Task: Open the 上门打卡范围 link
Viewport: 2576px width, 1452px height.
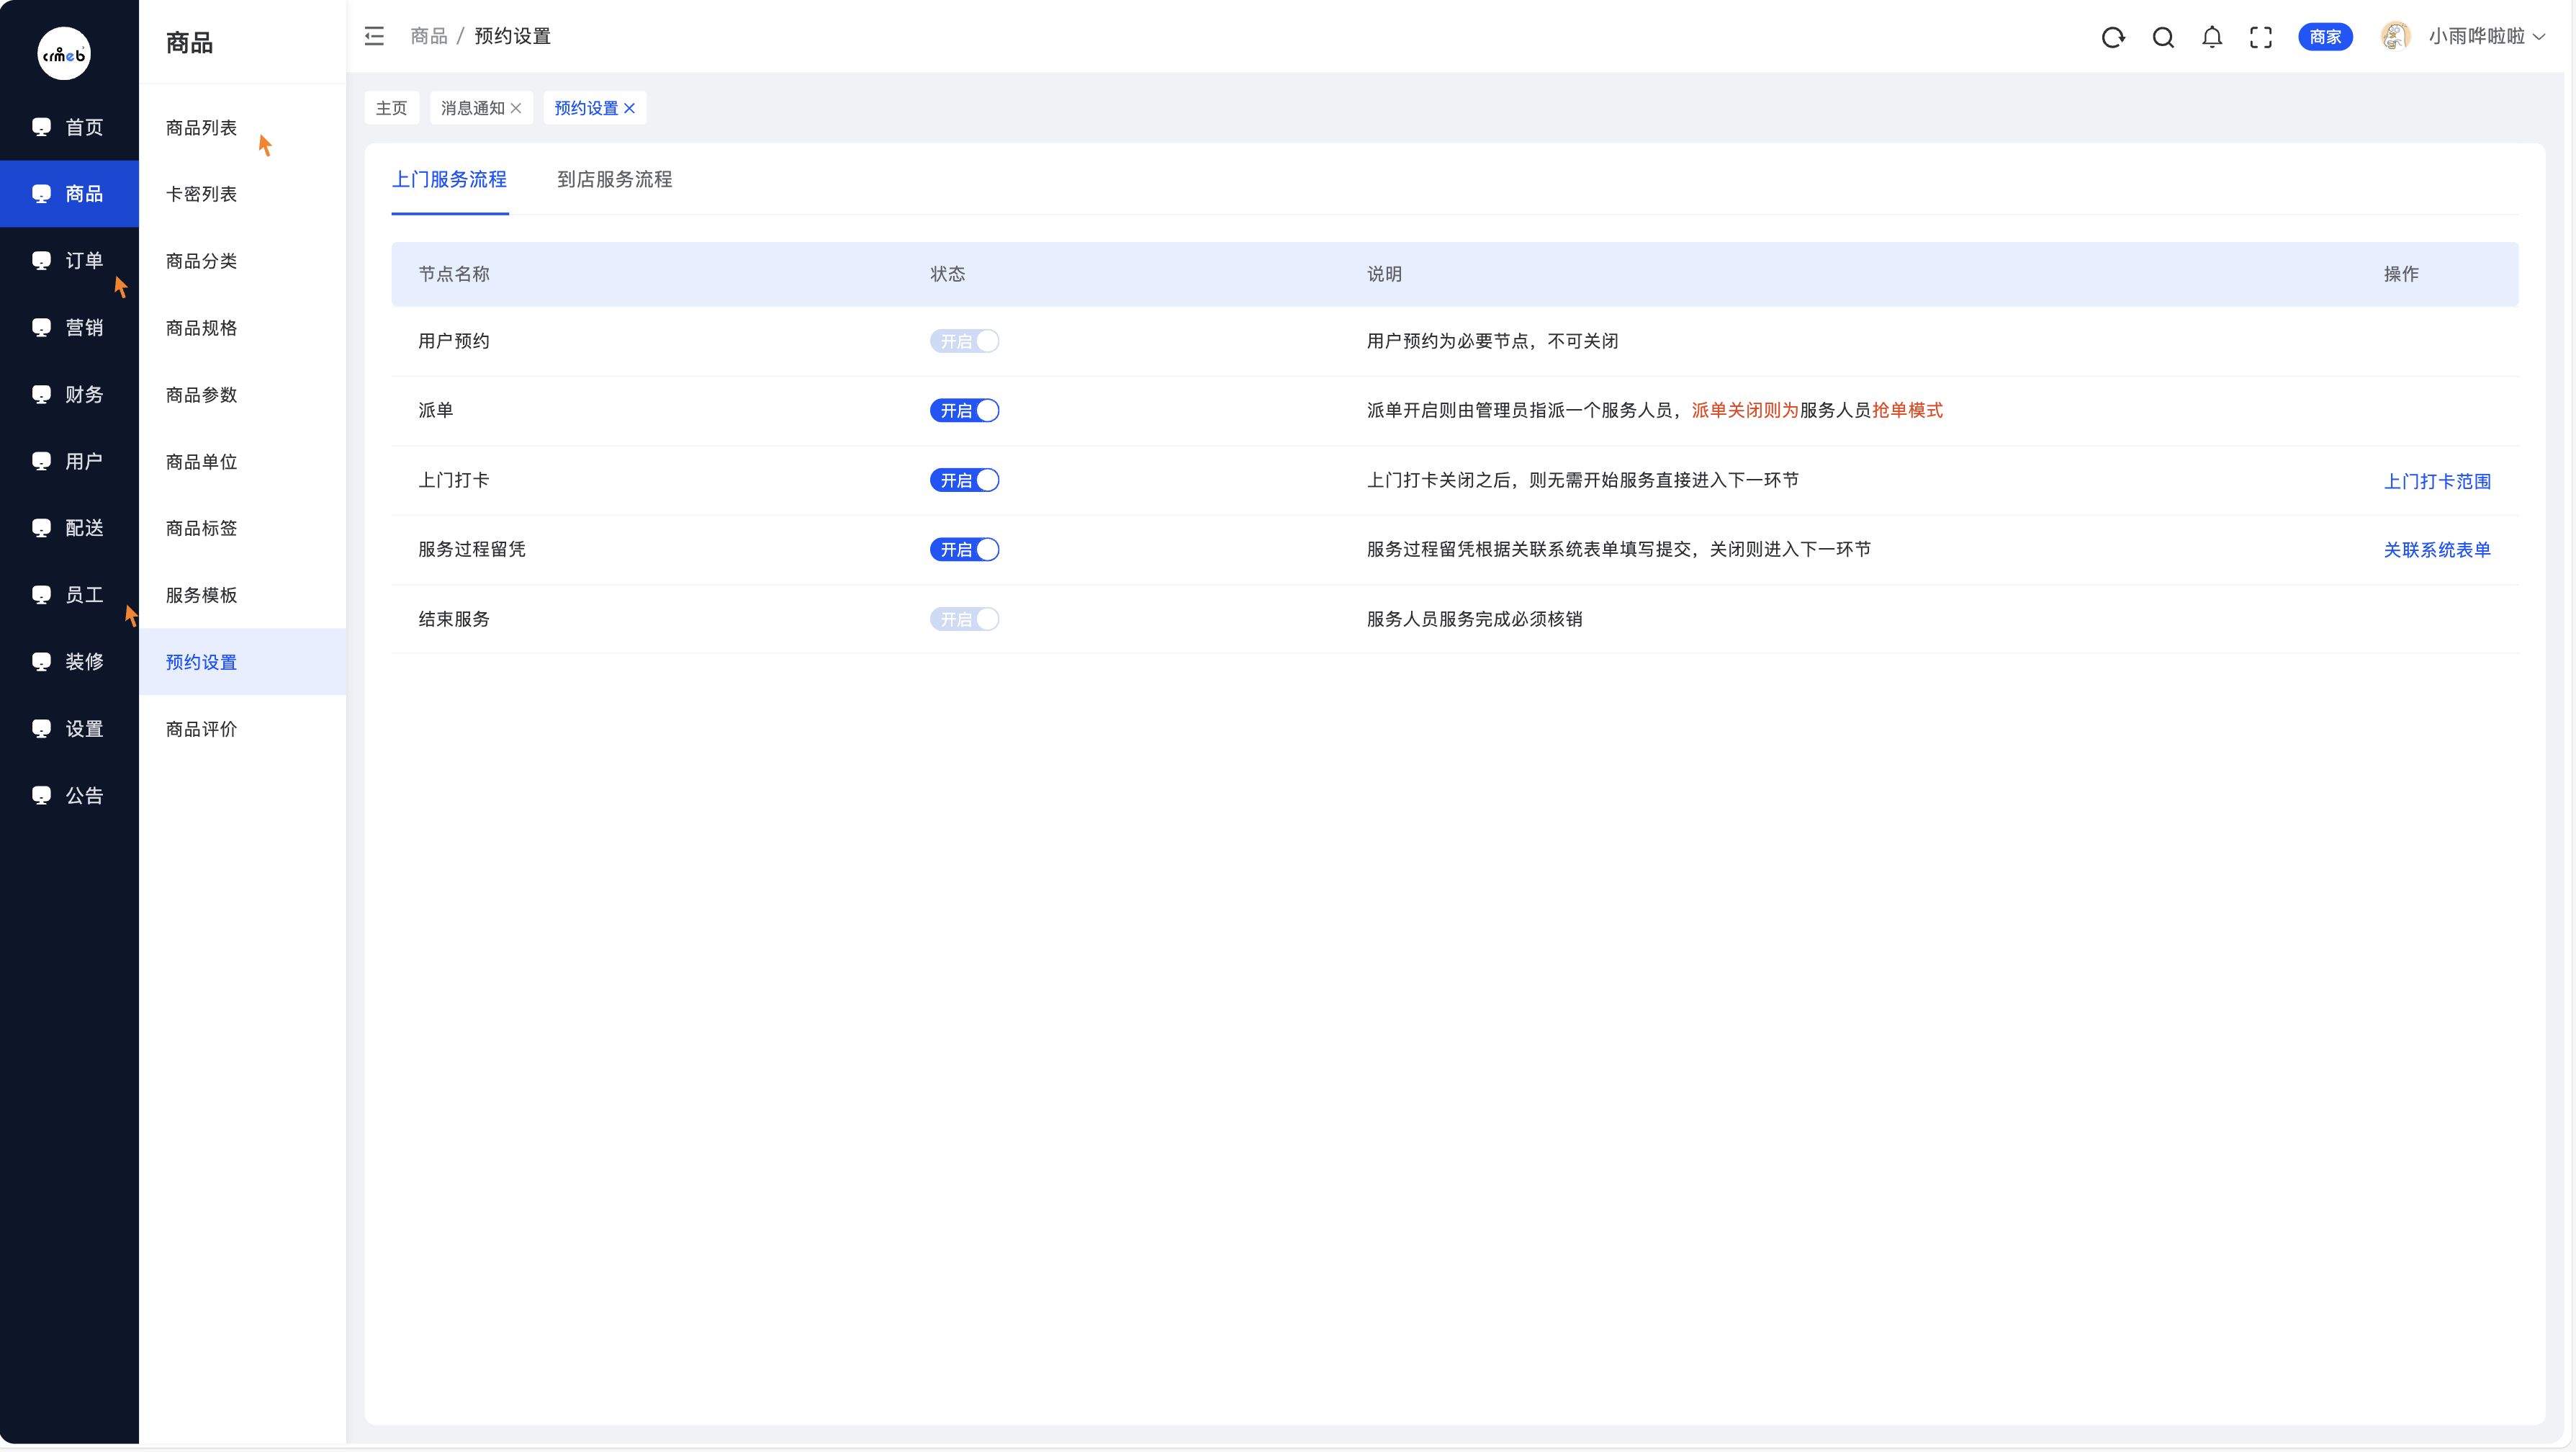Action: click(x=2438, y=480)
